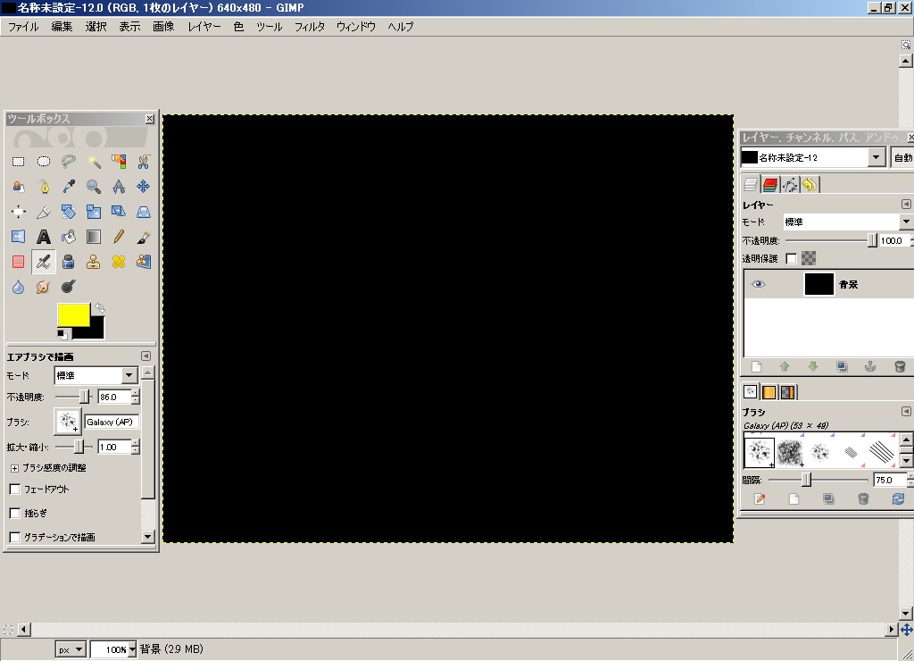Select the Bucket Fill tool

68,237
